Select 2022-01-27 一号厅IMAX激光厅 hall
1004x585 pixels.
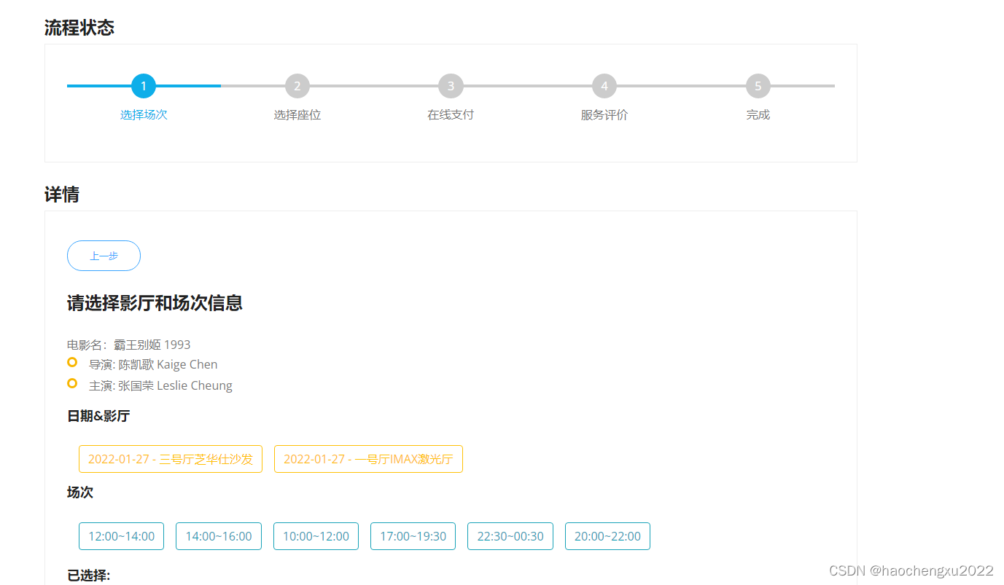[x=368, y=459]
